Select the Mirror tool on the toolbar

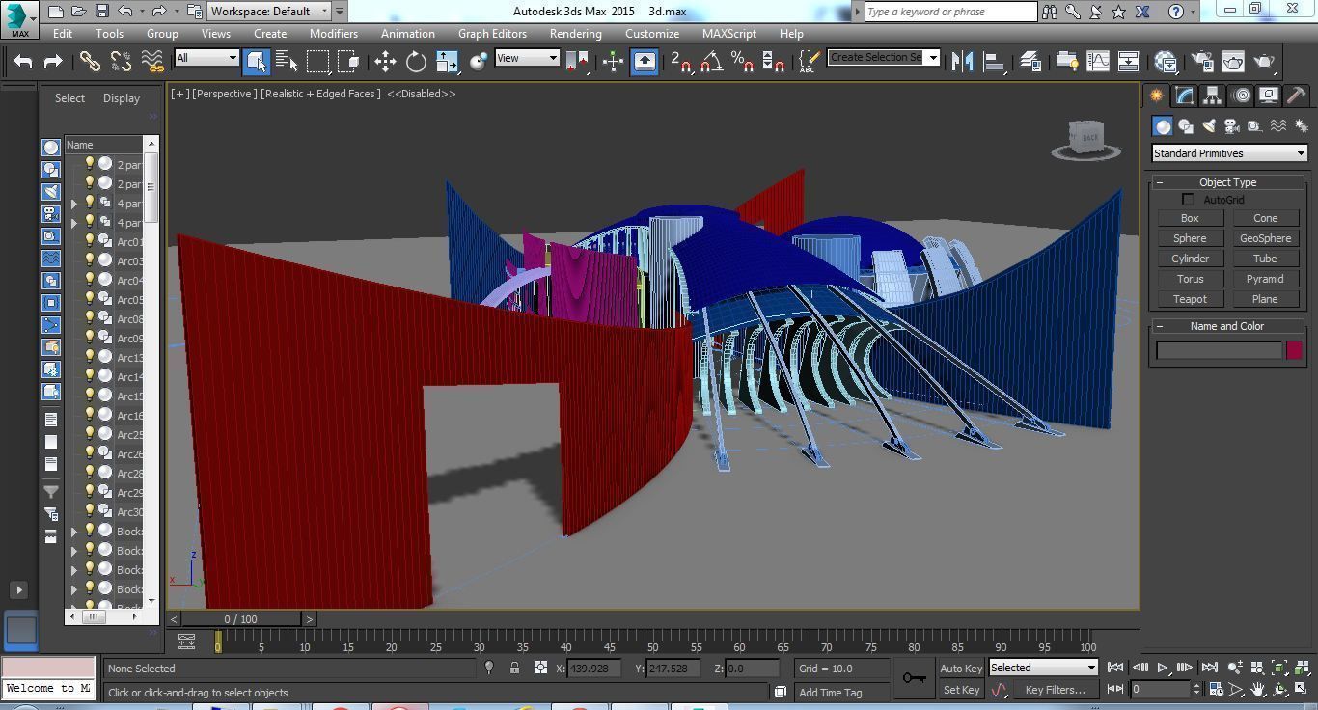pos(962,61)
